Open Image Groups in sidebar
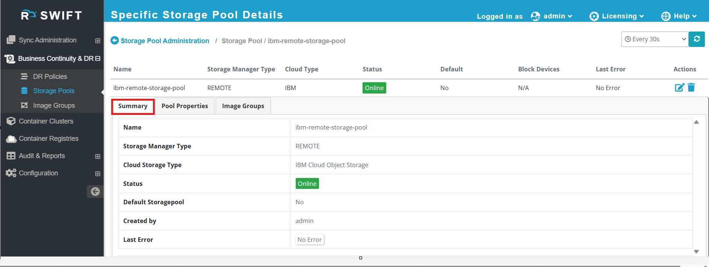This screenshot has width=709, height=267. pos(54,106)
